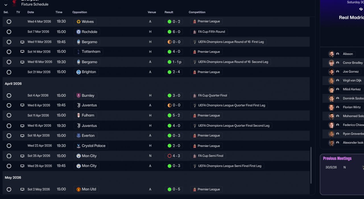Click Alisson's player portrait
Screen dimensions: 364x199
click(331, 54)
